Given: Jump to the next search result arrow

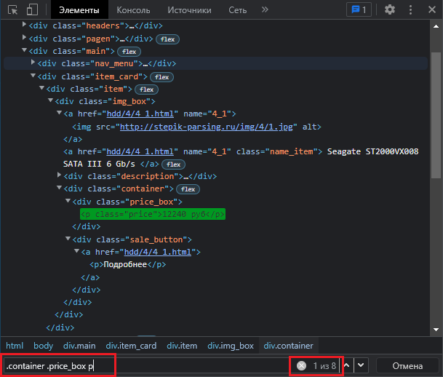Looking at the screenshot, I should point(362,365).
